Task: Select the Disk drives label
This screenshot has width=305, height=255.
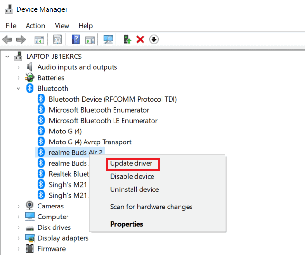Action: point(54,227)
